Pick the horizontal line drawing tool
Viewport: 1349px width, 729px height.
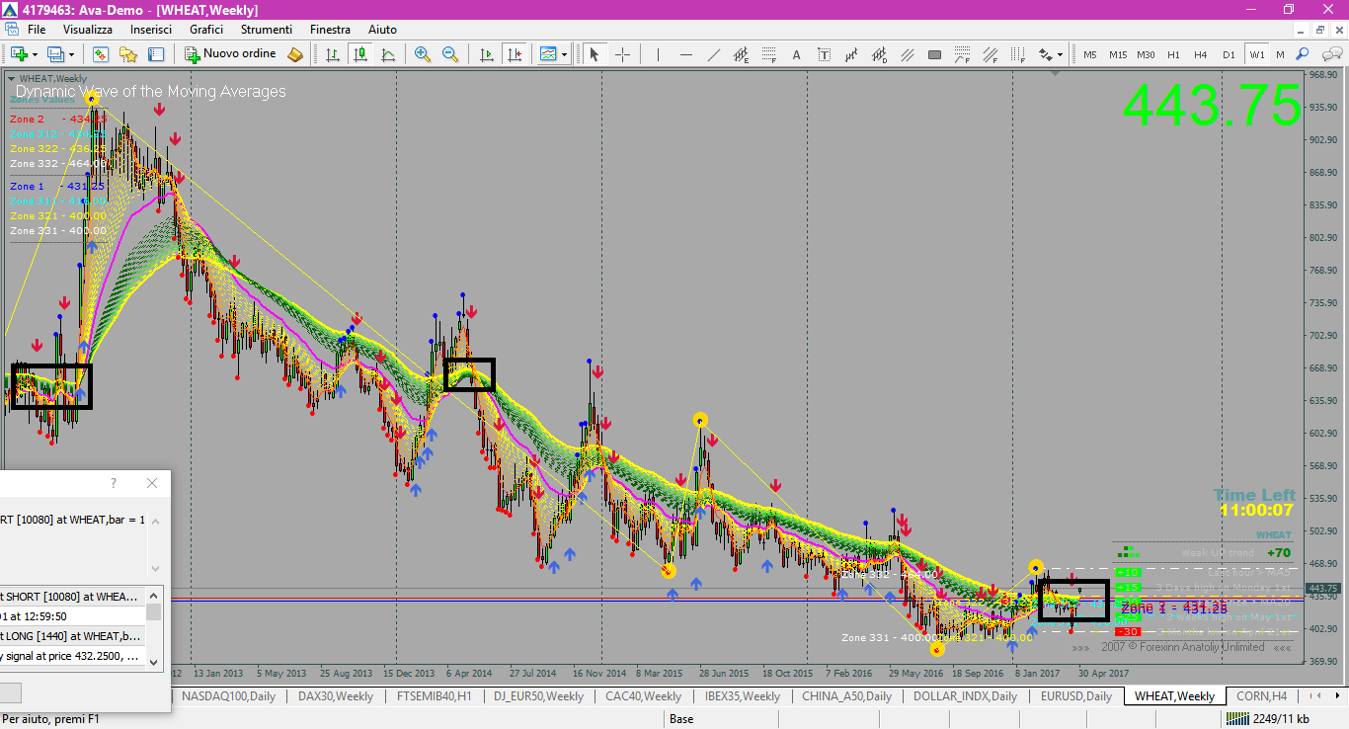click(x=686, y=54)
